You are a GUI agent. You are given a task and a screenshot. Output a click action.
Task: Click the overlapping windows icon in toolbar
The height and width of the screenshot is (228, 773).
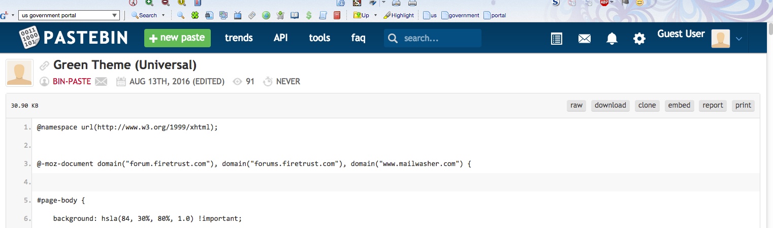coord(223,15)
